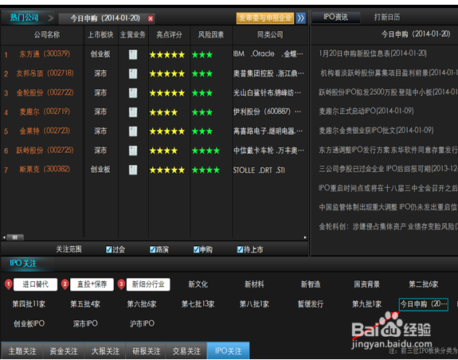Image resolution: width=458 pixels, height=360 pixels.
Task: Click the 进口替代 category button
Action: [35, 284]
